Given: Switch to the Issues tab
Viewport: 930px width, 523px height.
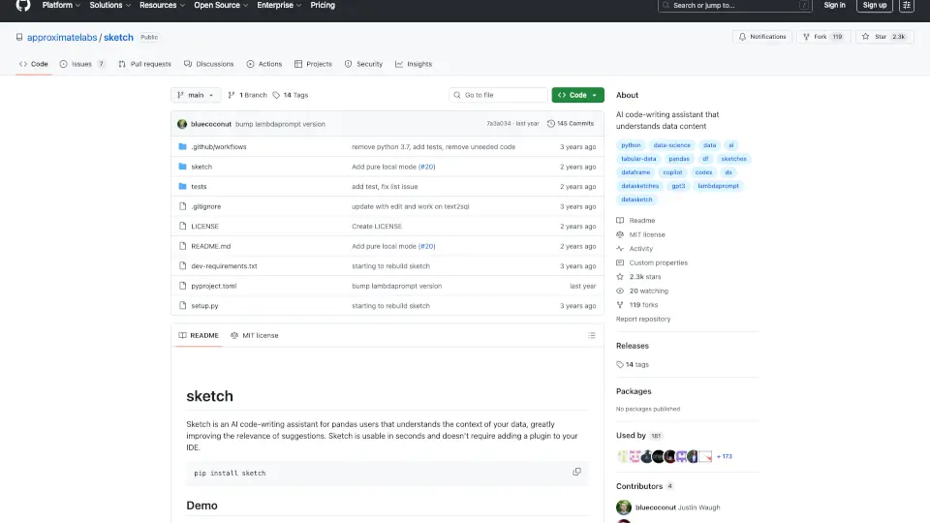Looking at the screenshot, I should (x=82, y=64).
